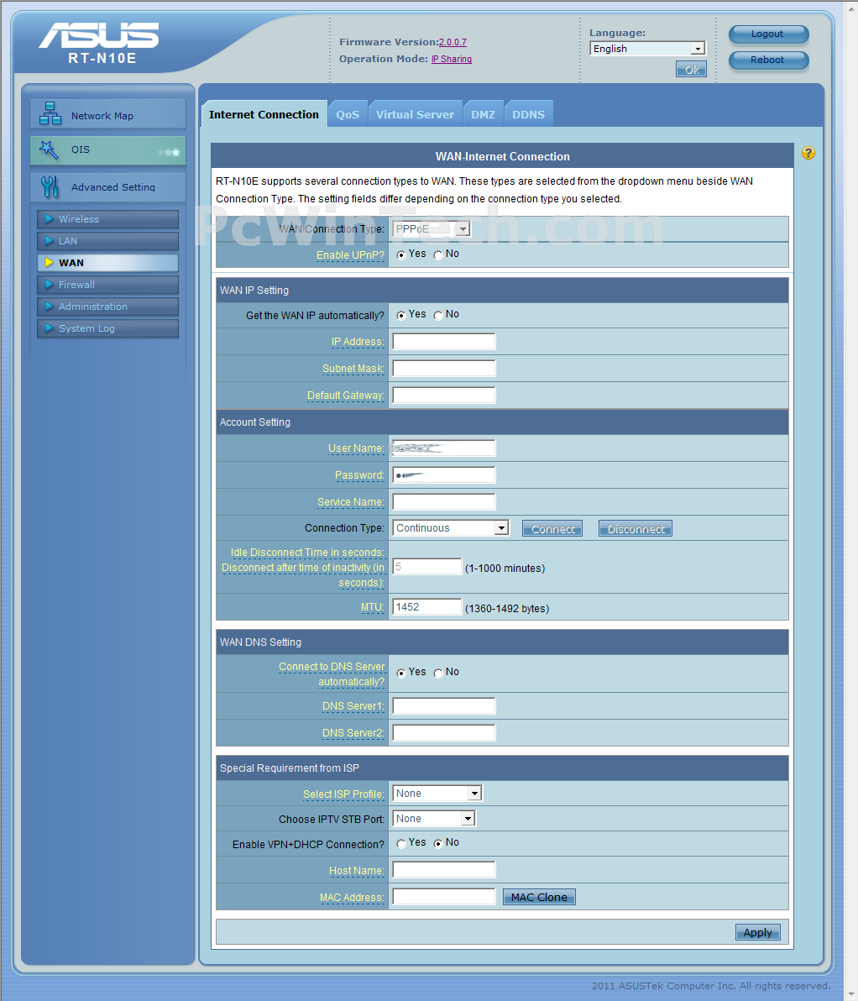
Task: Open the Select ISP Profile dropdown
Action: (437, 794)
